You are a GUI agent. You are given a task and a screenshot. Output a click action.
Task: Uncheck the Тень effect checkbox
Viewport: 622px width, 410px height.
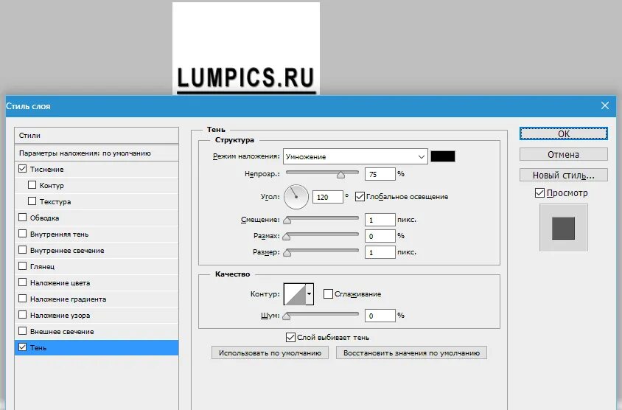pos(23,347)
